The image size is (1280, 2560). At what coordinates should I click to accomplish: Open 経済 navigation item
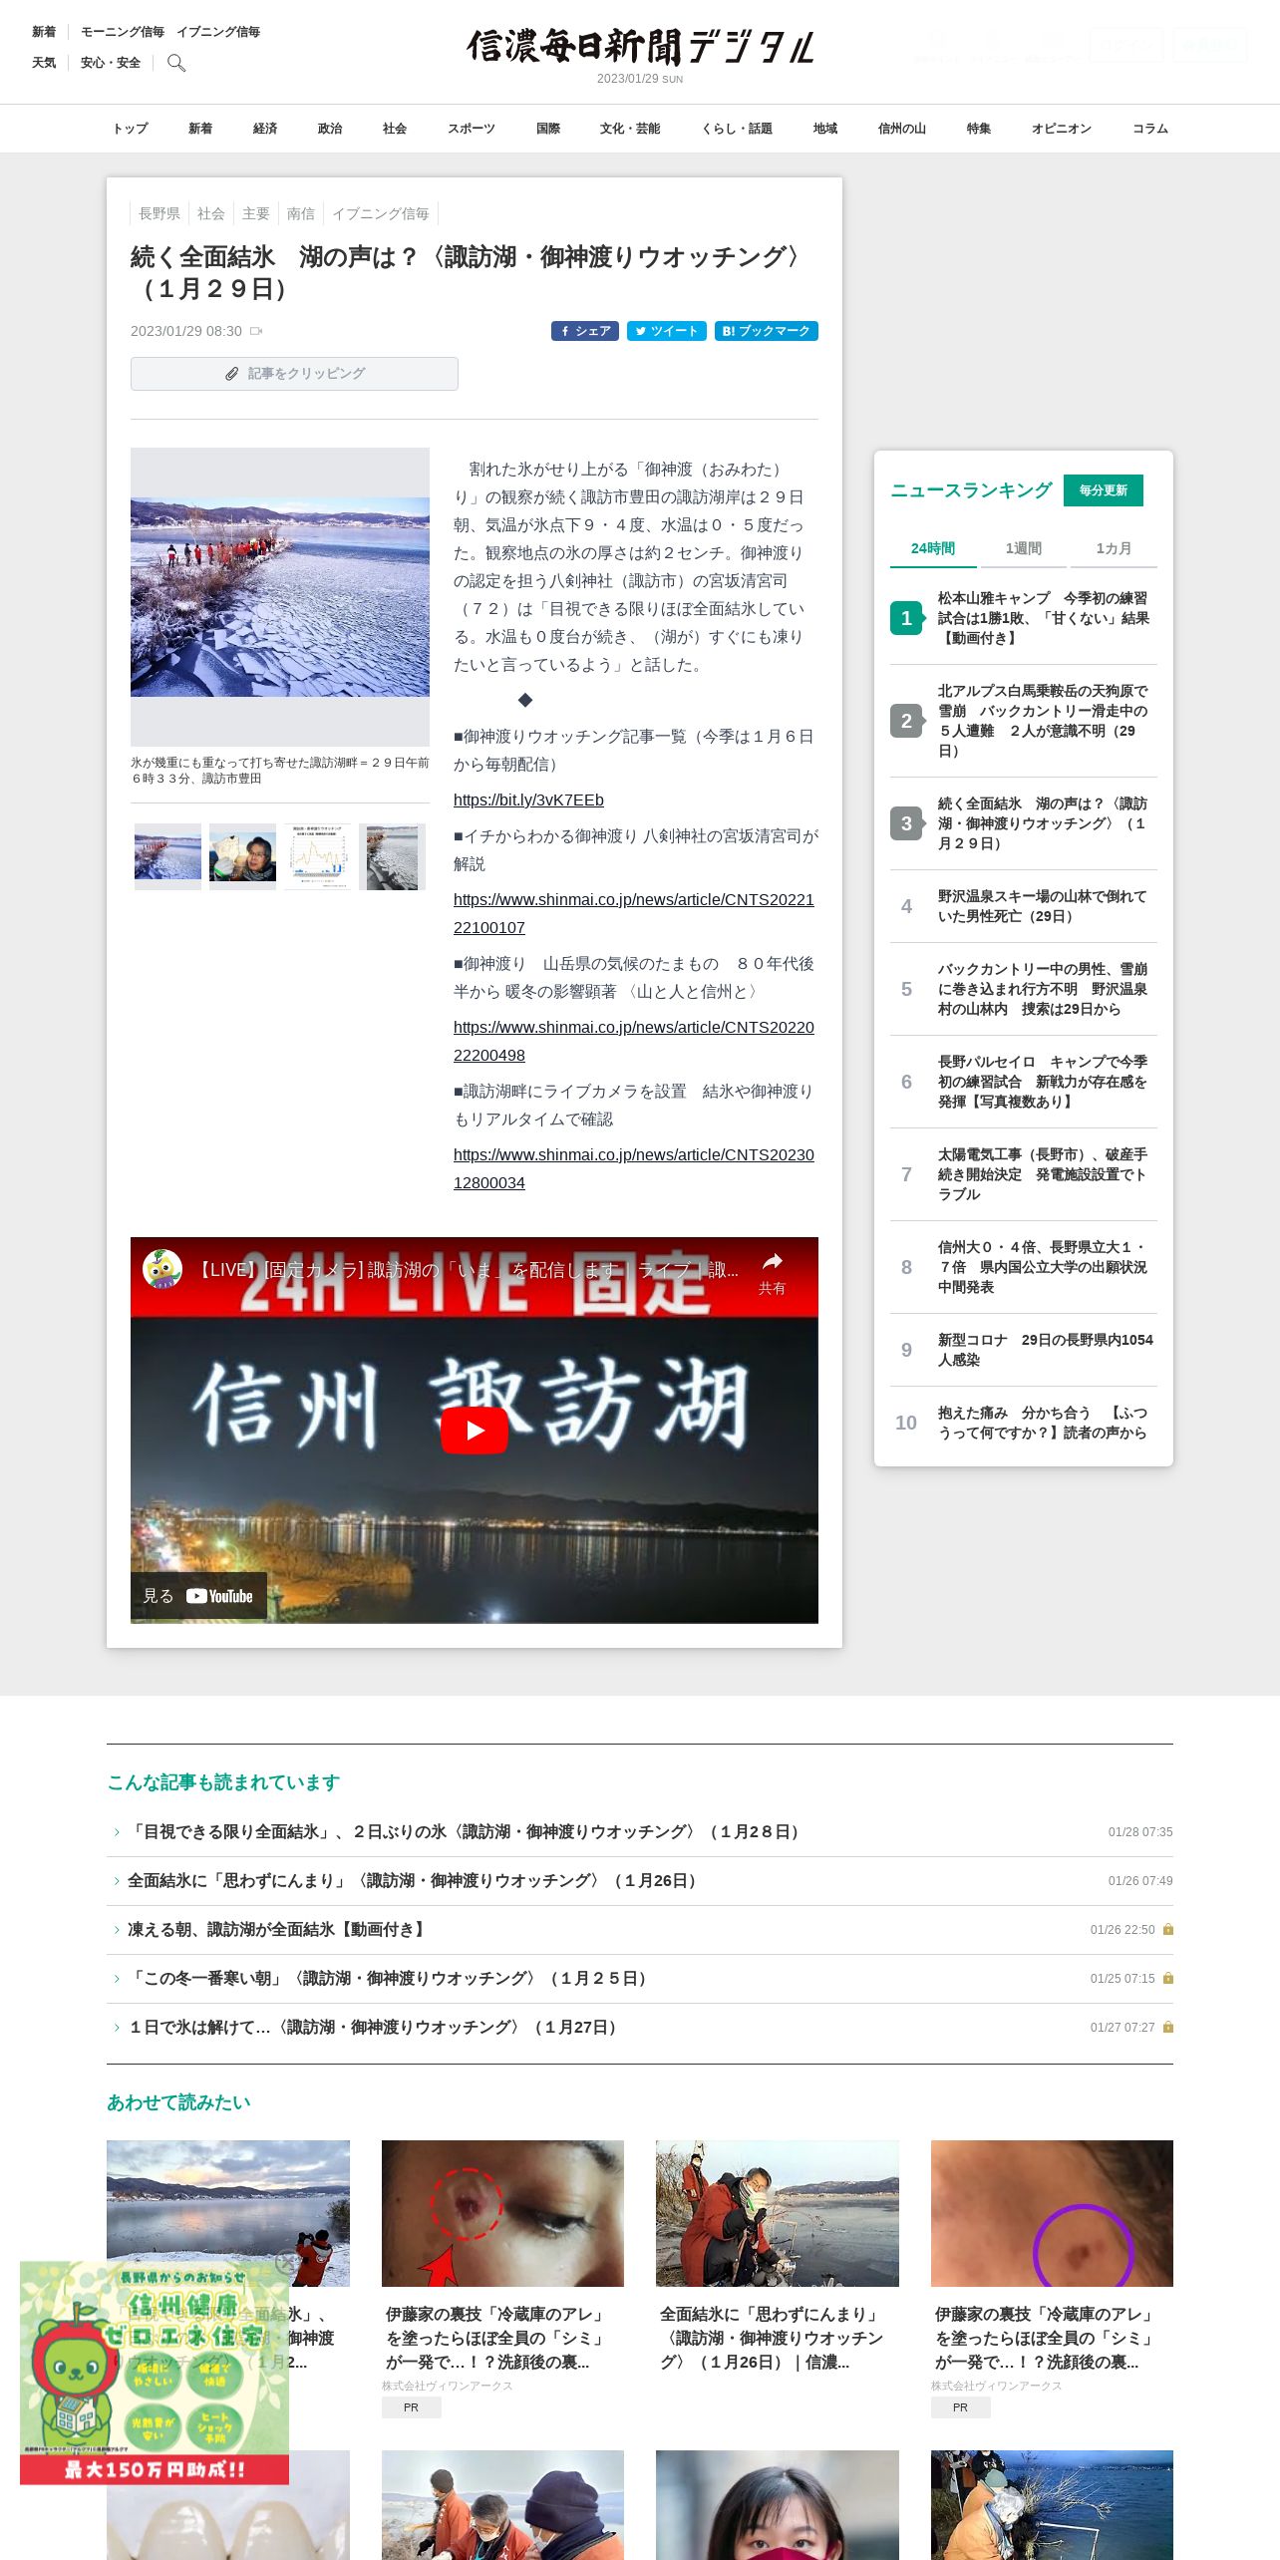265,129
